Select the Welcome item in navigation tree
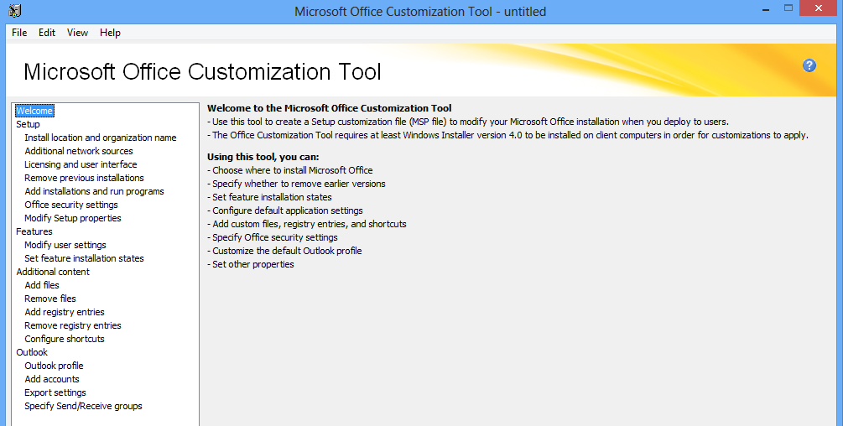The image size is (843, 426). [x=34, y=111]
